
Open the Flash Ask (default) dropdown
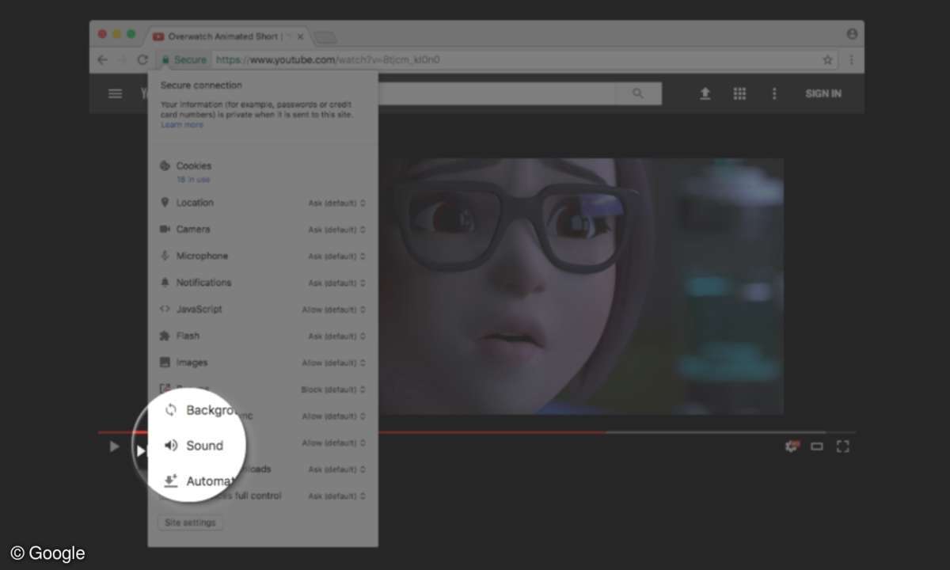coord(336,336)
